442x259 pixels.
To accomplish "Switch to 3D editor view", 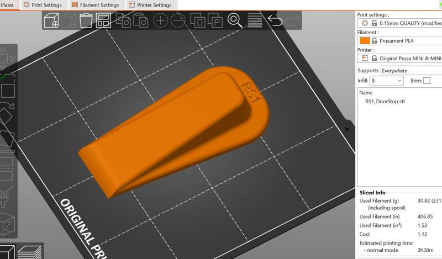I will (x=8, y=252).
